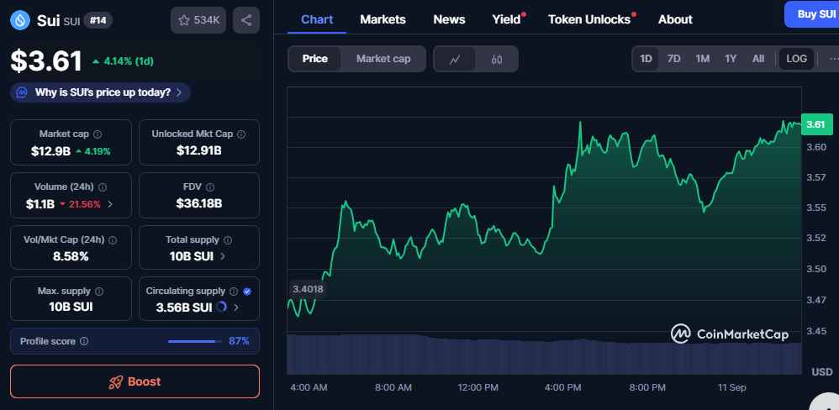839x410 pixels.
Task: Expand the Volume (24h) details chevron
Action: (x=110, y=204)
